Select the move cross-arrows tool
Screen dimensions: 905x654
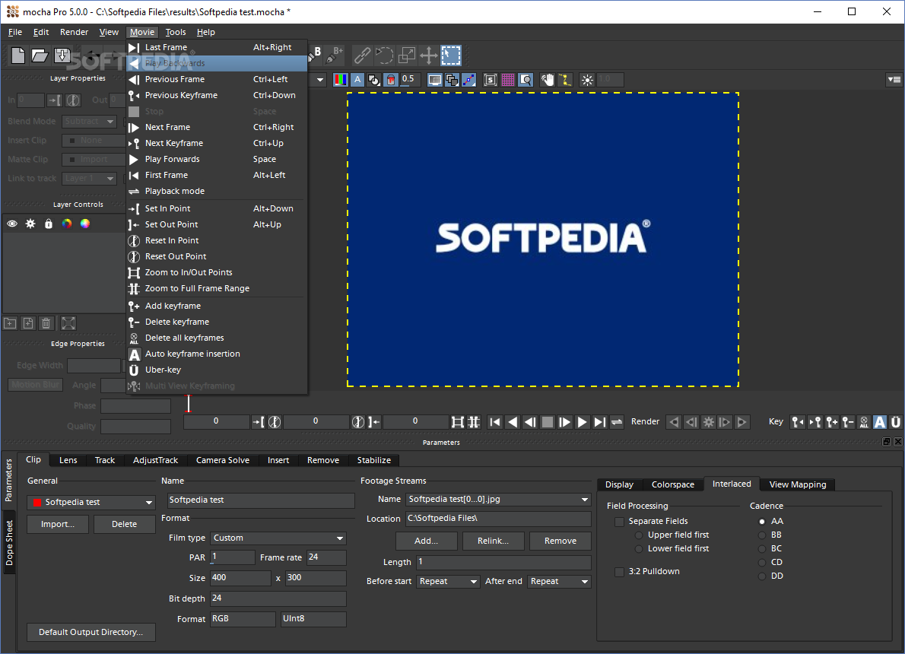[x=429, y=55]
